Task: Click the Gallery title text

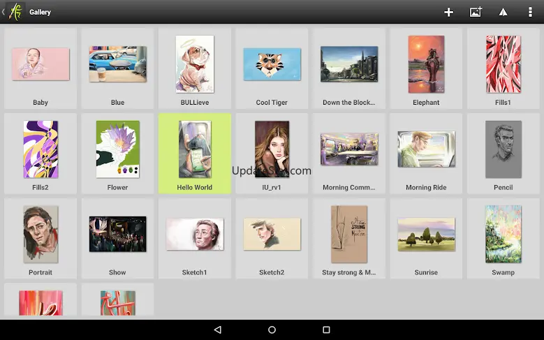Action: click(40, 12)
